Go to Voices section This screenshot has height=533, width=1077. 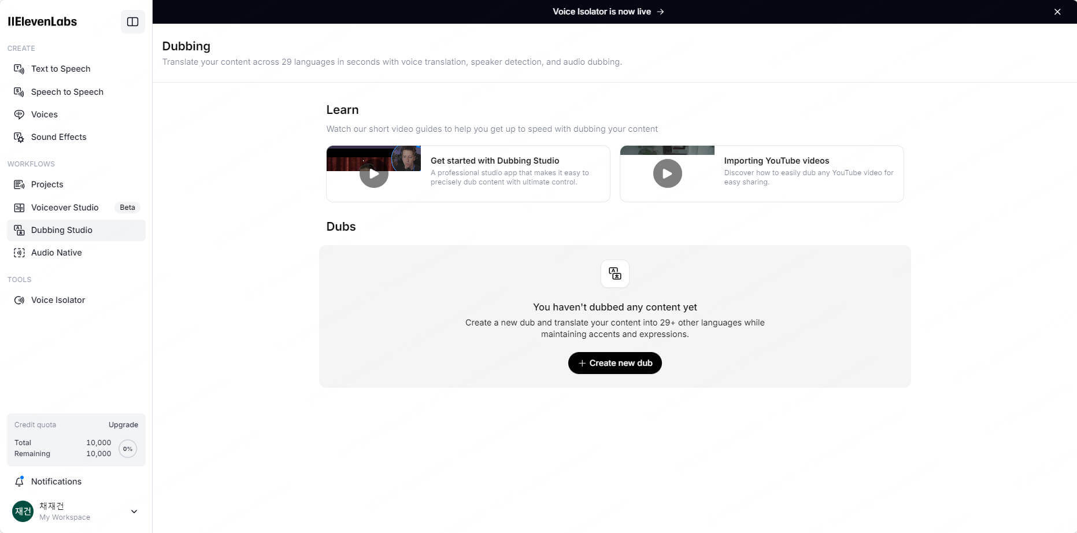coord(76,114)
